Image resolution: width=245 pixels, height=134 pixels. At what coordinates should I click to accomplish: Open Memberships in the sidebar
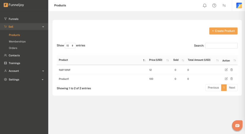click(x=17, y=41)
